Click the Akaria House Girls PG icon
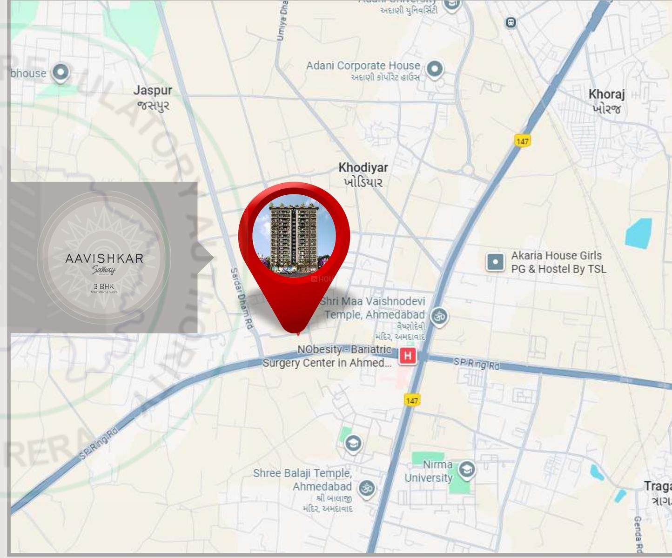Image resolution: width=672 pixels, height=558 pixels. [x=495, y=262]
